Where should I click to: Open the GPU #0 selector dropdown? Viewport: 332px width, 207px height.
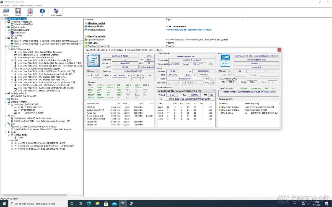[x=224, y=71]
